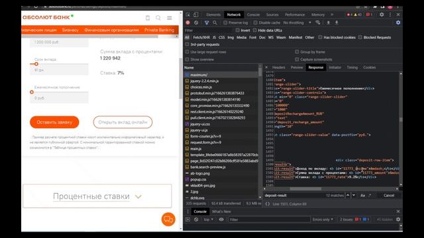Stop recording the network log

(188, 22)
